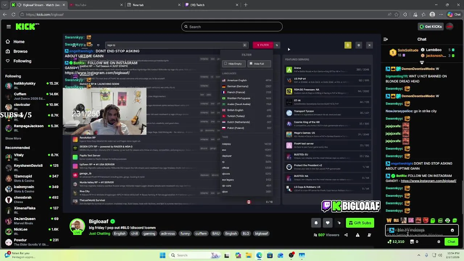Toggle the Kick sidebar hamburger menu
Viewport: 464px width, 261px height.
tap(9, 26)
